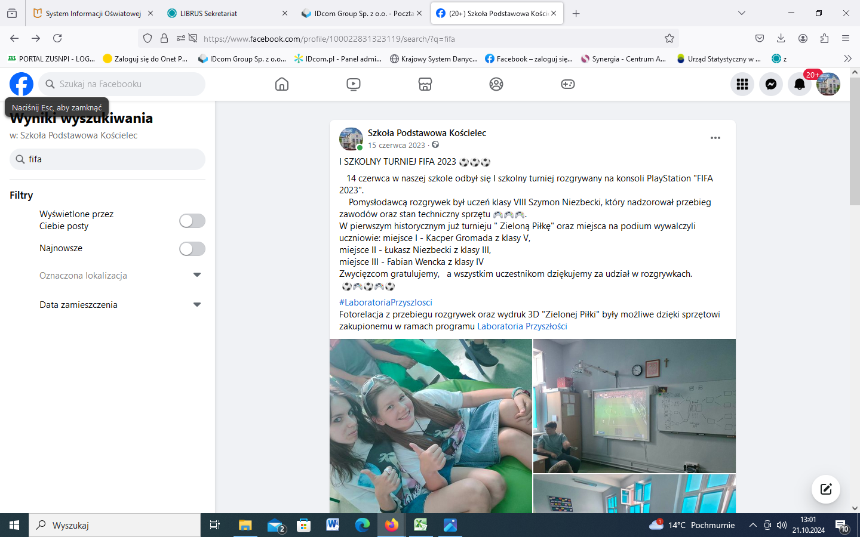The height and width of the screenshot is (537, 860).
Task: Expand 'Oznaczona lokalizacja' dropdown
Action: coord(197,275)
